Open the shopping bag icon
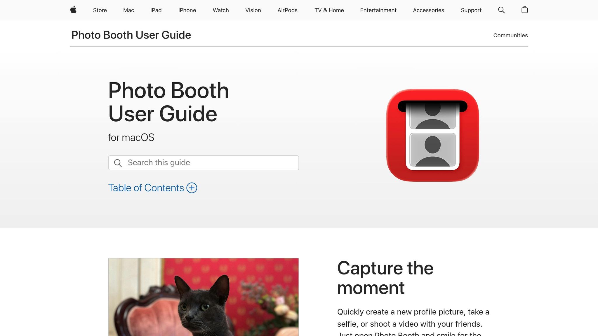 click(524, 10)
